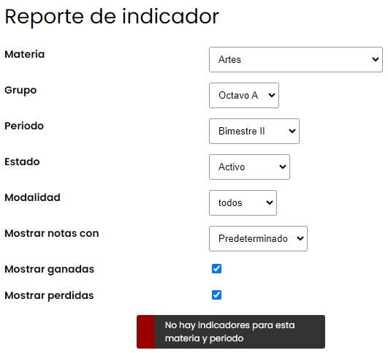Click the No hay indicadores notification message
This screenshot has height=353, width=388.
point(229,332)
